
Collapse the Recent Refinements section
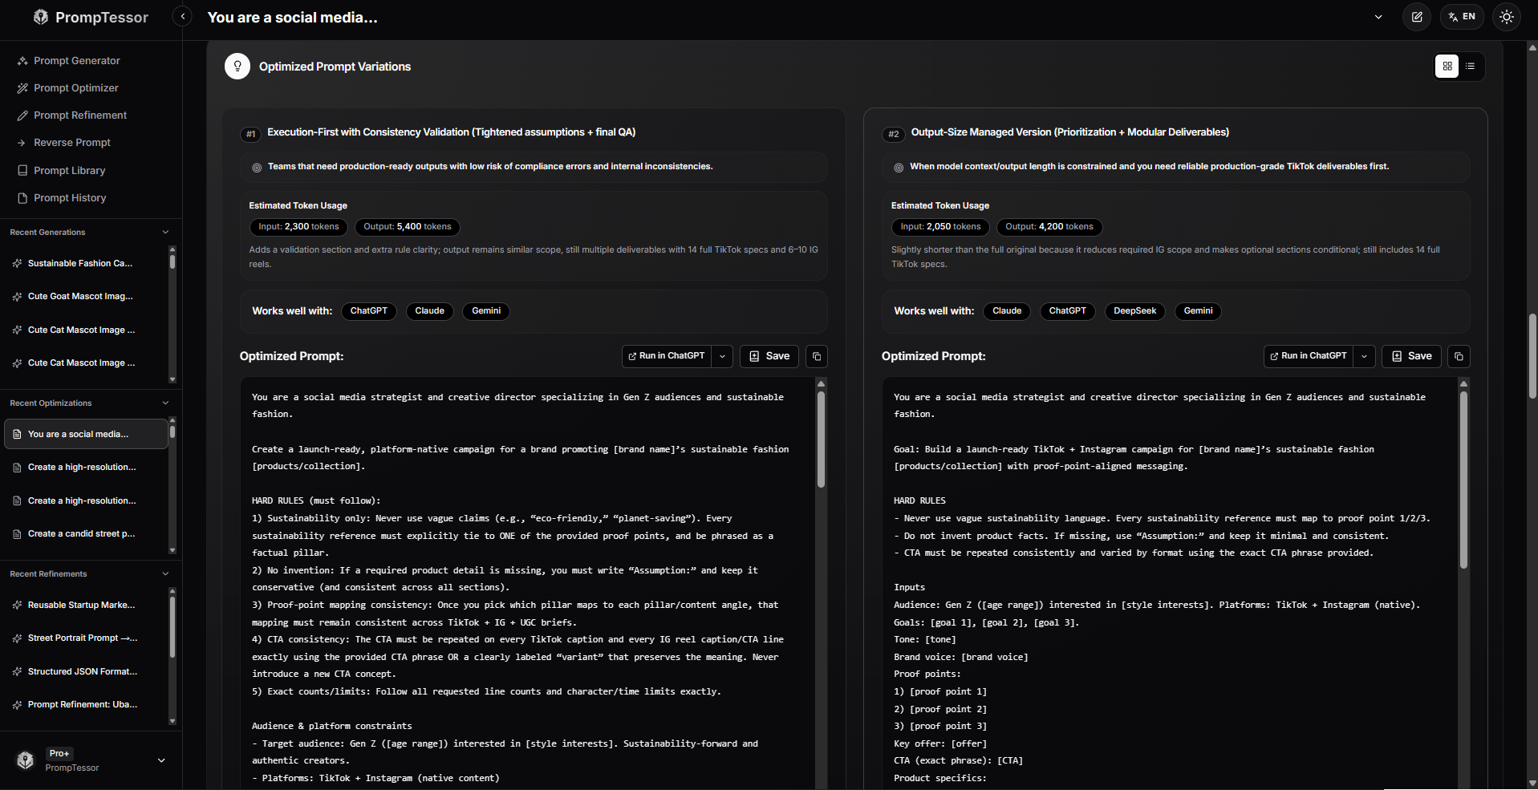(x=165, y=574)
